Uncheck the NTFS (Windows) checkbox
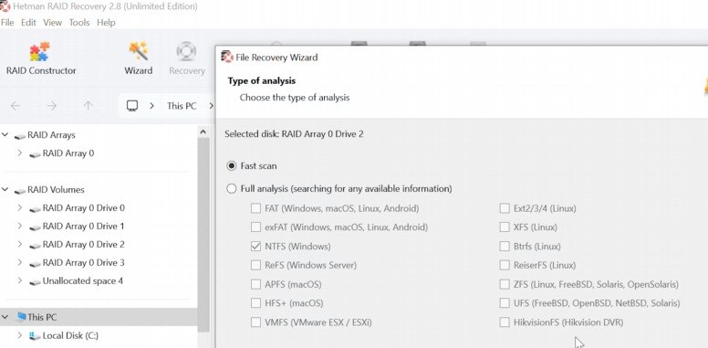The width and height of the screenshot is (708, 348). (256, 247)
